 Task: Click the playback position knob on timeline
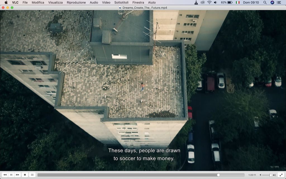click(218, 175)
